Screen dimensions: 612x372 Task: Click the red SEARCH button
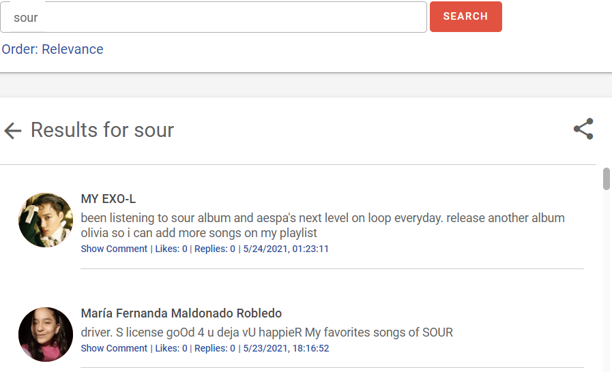[x=465, y=16]
